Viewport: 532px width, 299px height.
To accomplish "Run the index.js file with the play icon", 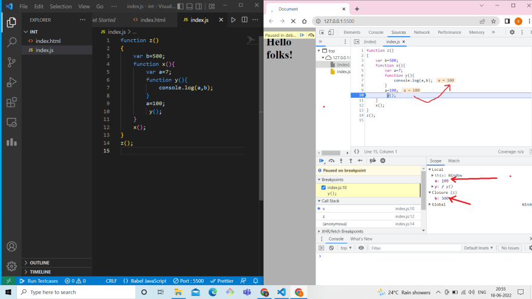I will click(233, 20).
